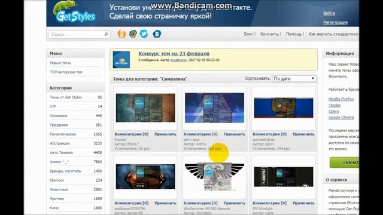This screenshot has width=383, height=215.
Task: Open the русский флаг theme thumbnail
Action: pyautogui.click(x=284, y=107)
